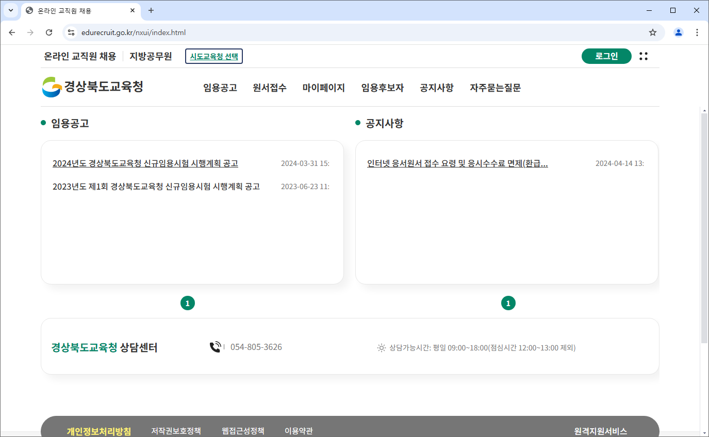Image resolution: width=709 pixels, height=437 pixels.
Task: Open the 임용공고 menu
Action: (220, 88)
